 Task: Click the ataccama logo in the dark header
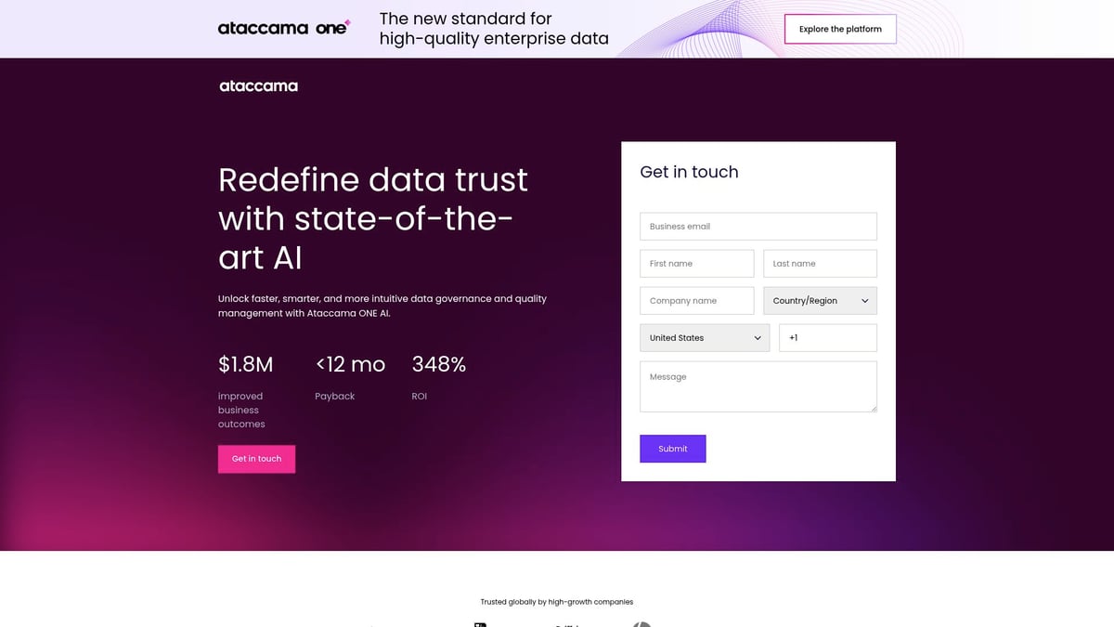[258, 85]
